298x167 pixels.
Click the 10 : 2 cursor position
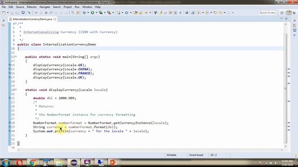(x=213, y=155)
